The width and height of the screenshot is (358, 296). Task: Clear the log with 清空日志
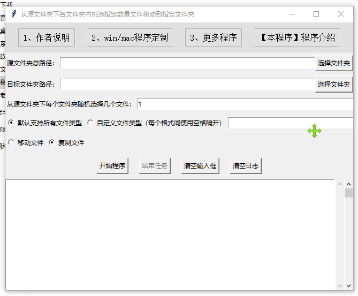pyautogui.click(x=246, y=166)
